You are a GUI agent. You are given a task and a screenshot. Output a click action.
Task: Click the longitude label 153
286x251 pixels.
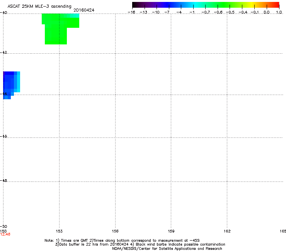click(59, 231)
